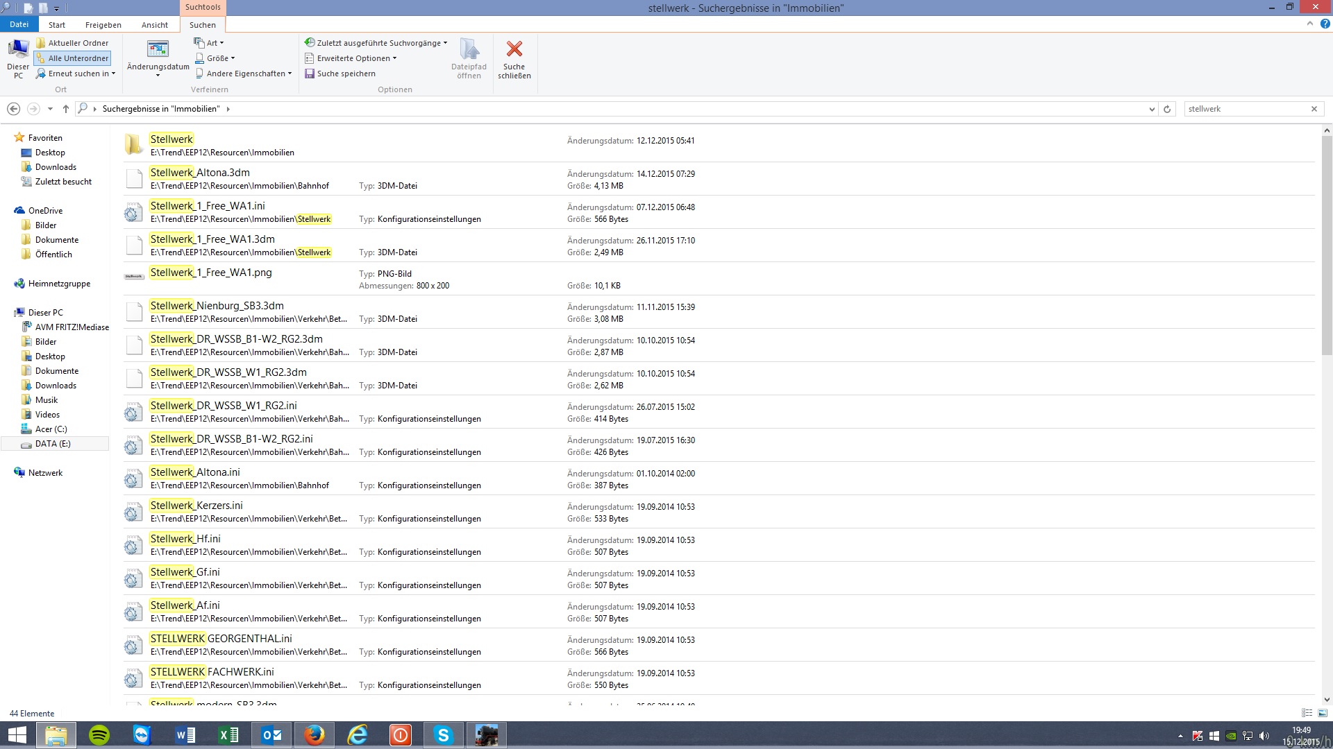Screen dimensions: 1333x749
Task: Open Erweiterte Optionen dropdown
Action: (x=351, y=58)
